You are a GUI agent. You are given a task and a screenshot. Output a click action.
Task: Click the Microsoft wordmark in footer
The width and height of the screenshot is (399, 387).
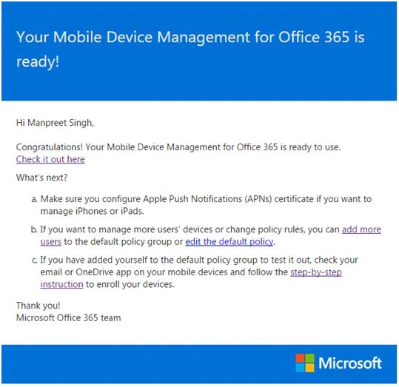350,363
